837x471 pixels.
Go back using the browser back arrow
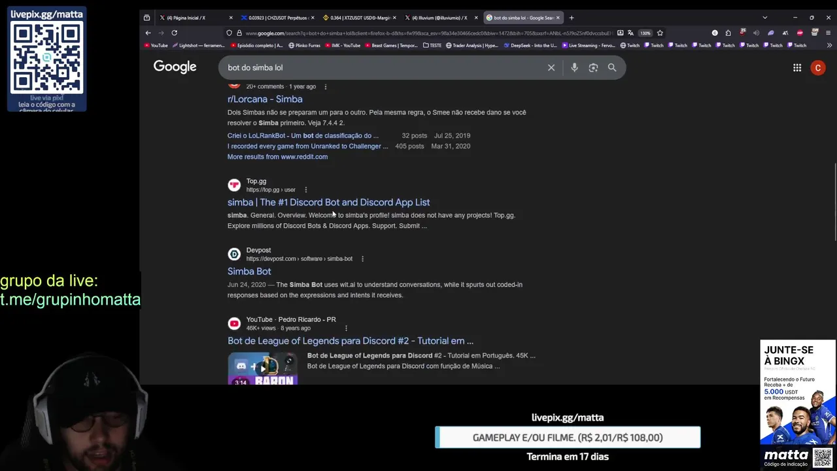pyautogui.click(x=148, y=33)
